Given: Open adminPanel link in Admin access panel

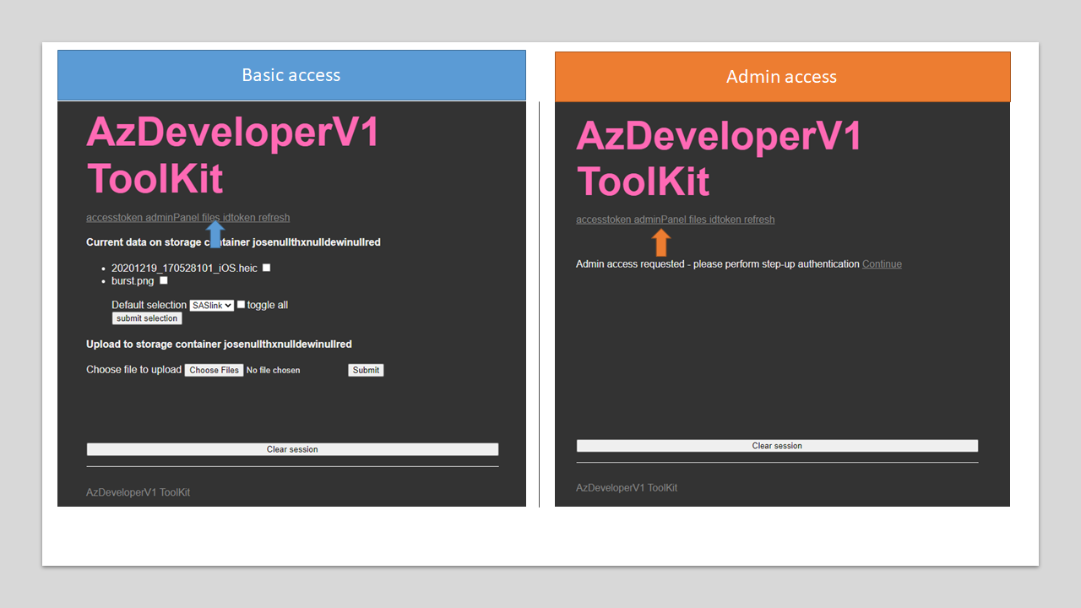Looking at the screenshot, I should tap(660, 220).
